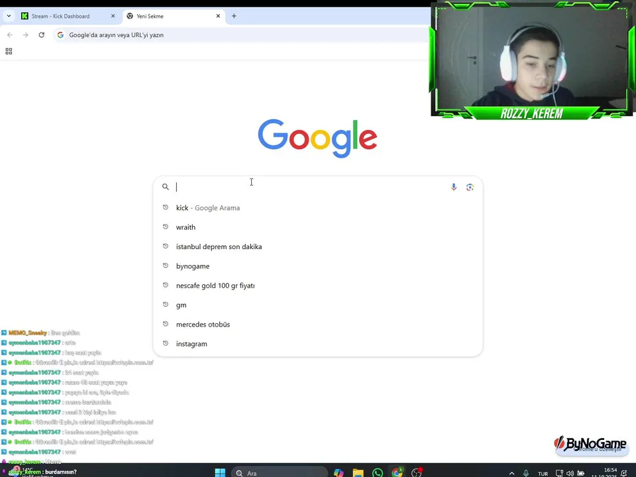Close the Stream - Kick Dashboard tab
636x477 pixels.
pyautogui.click(x=113, y=16)
